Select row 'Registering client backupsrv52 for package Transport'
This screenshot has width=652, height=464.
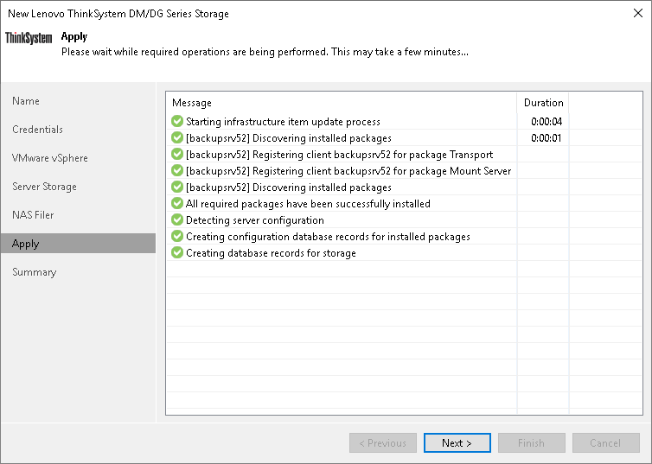pyautogui.click(x=404, y=154)
